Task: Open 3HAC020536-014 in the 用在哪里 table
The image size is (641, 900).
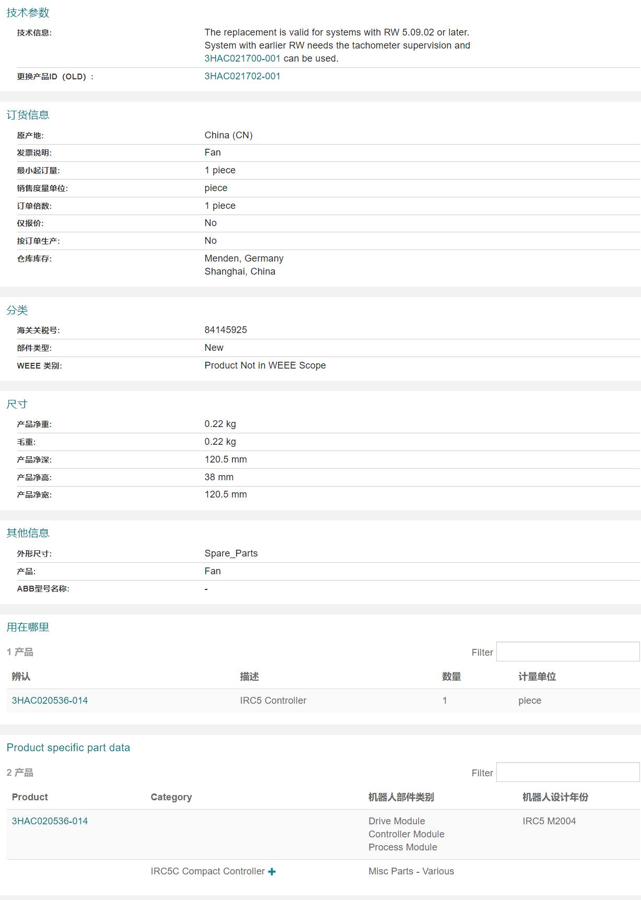Action: (x=50, y=701)
